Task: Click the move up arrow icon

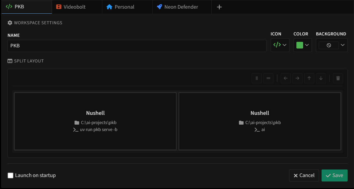Action: [309, 78]
